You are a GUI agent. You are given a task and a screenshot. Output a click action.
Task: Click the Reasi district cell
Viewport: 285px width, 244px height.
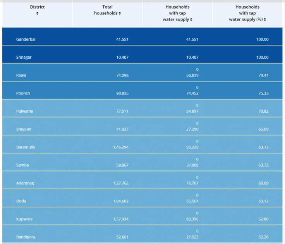pyautogui.click(x=21, y=75)
